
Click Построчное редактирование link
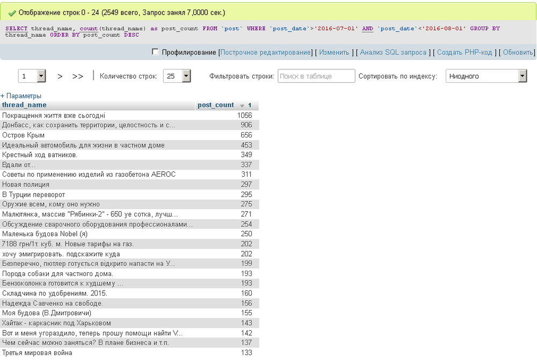[x=266, y=52]
